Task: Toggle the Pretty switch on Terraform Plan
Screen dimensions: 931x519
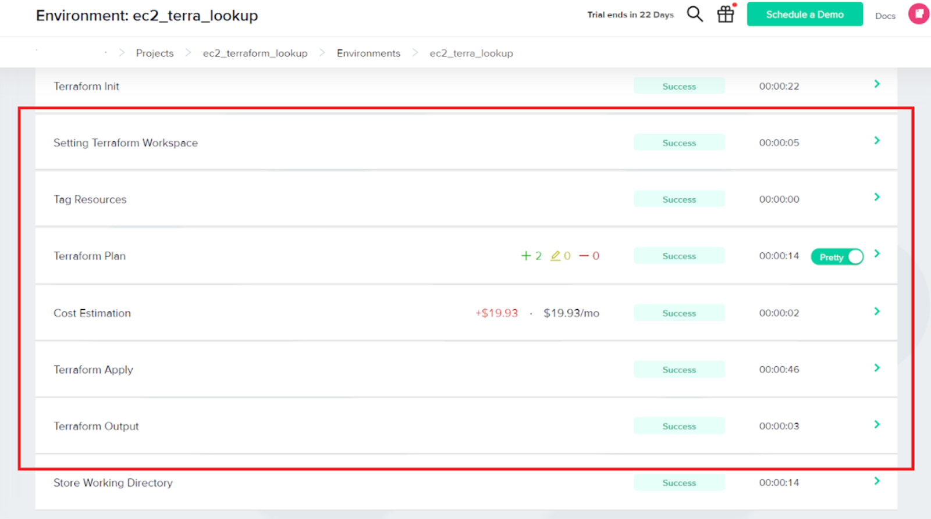Action: click(837, 257)
